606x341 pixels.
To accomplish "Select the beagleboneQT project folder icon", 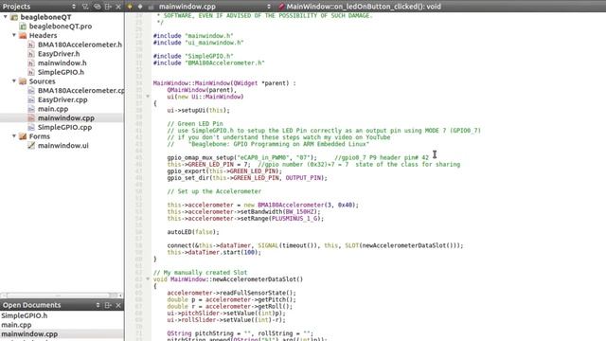I will click(14, 17).
